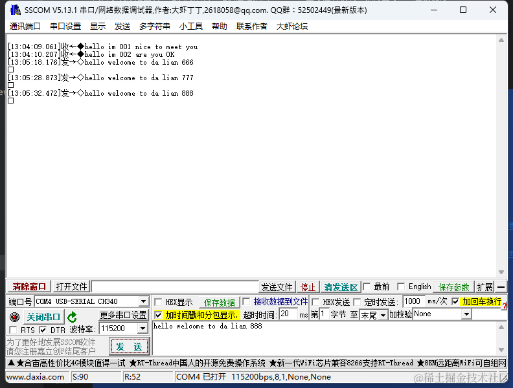The height and width of the screenshot is (388, 513).
Task: Open the 发送 menu
Action: 122,26
